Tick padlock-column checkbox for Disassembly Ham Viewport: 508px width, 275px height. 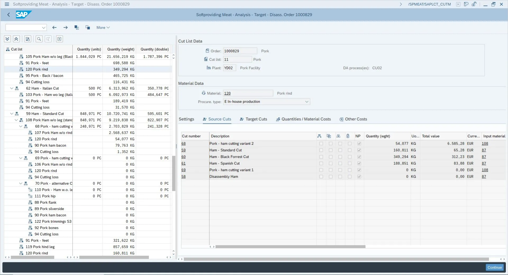[x=350, y=177]
